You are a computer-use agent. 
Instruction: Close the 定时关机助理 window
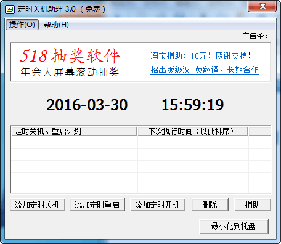coord(262,6)
